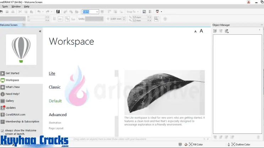Click the Show Object Properties icon in Object Manager
The image size is (264, 148).
[x=215, y=31]
